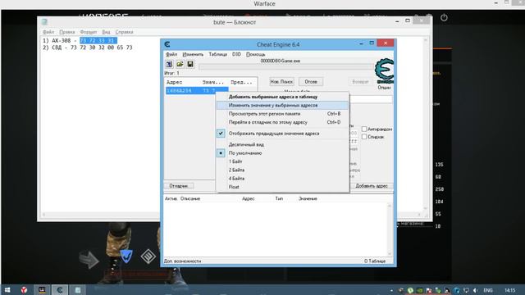Click the Адрес column header in results
The height and width of the screenshot is (295, 525).
click(x=175, y=82)
